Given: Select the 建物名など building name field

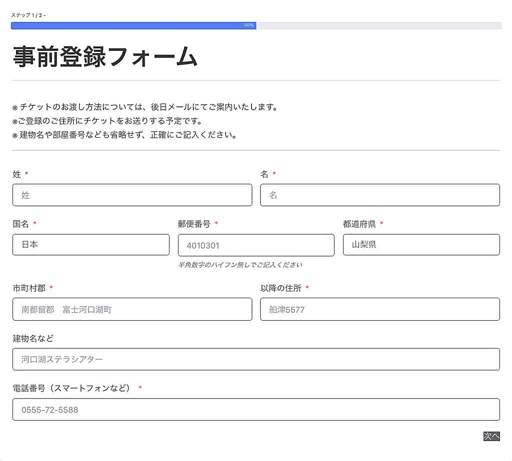Looking at the screenshot, I should 256,359.
